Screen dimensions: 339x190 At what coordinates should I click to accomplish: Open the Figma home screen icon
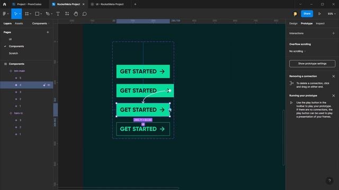tap(5, 4)
